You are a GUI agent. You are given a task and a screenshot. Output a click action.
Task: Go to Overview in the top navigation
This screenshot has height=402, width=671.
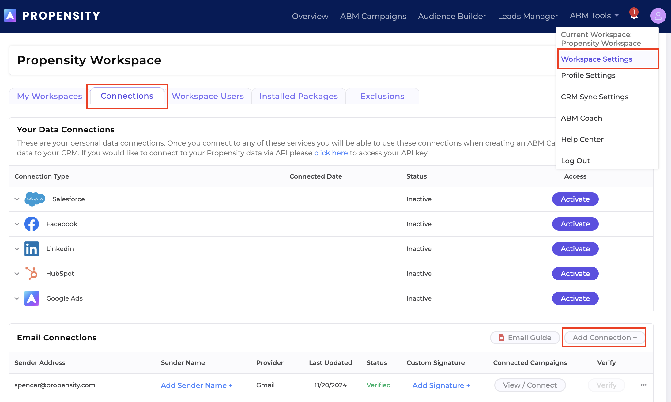[310, 16]
